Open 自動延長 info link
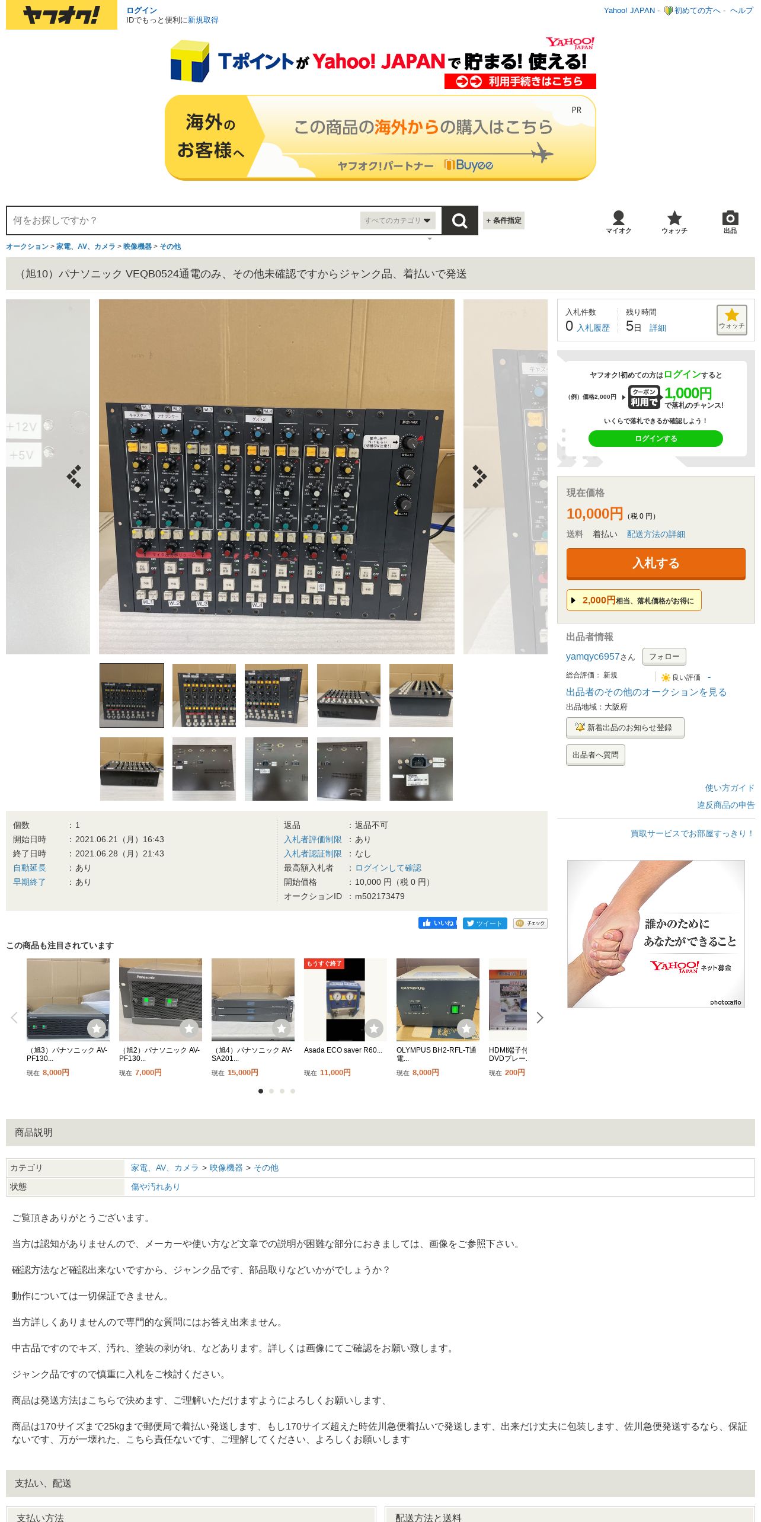 (x=30, y=868)
